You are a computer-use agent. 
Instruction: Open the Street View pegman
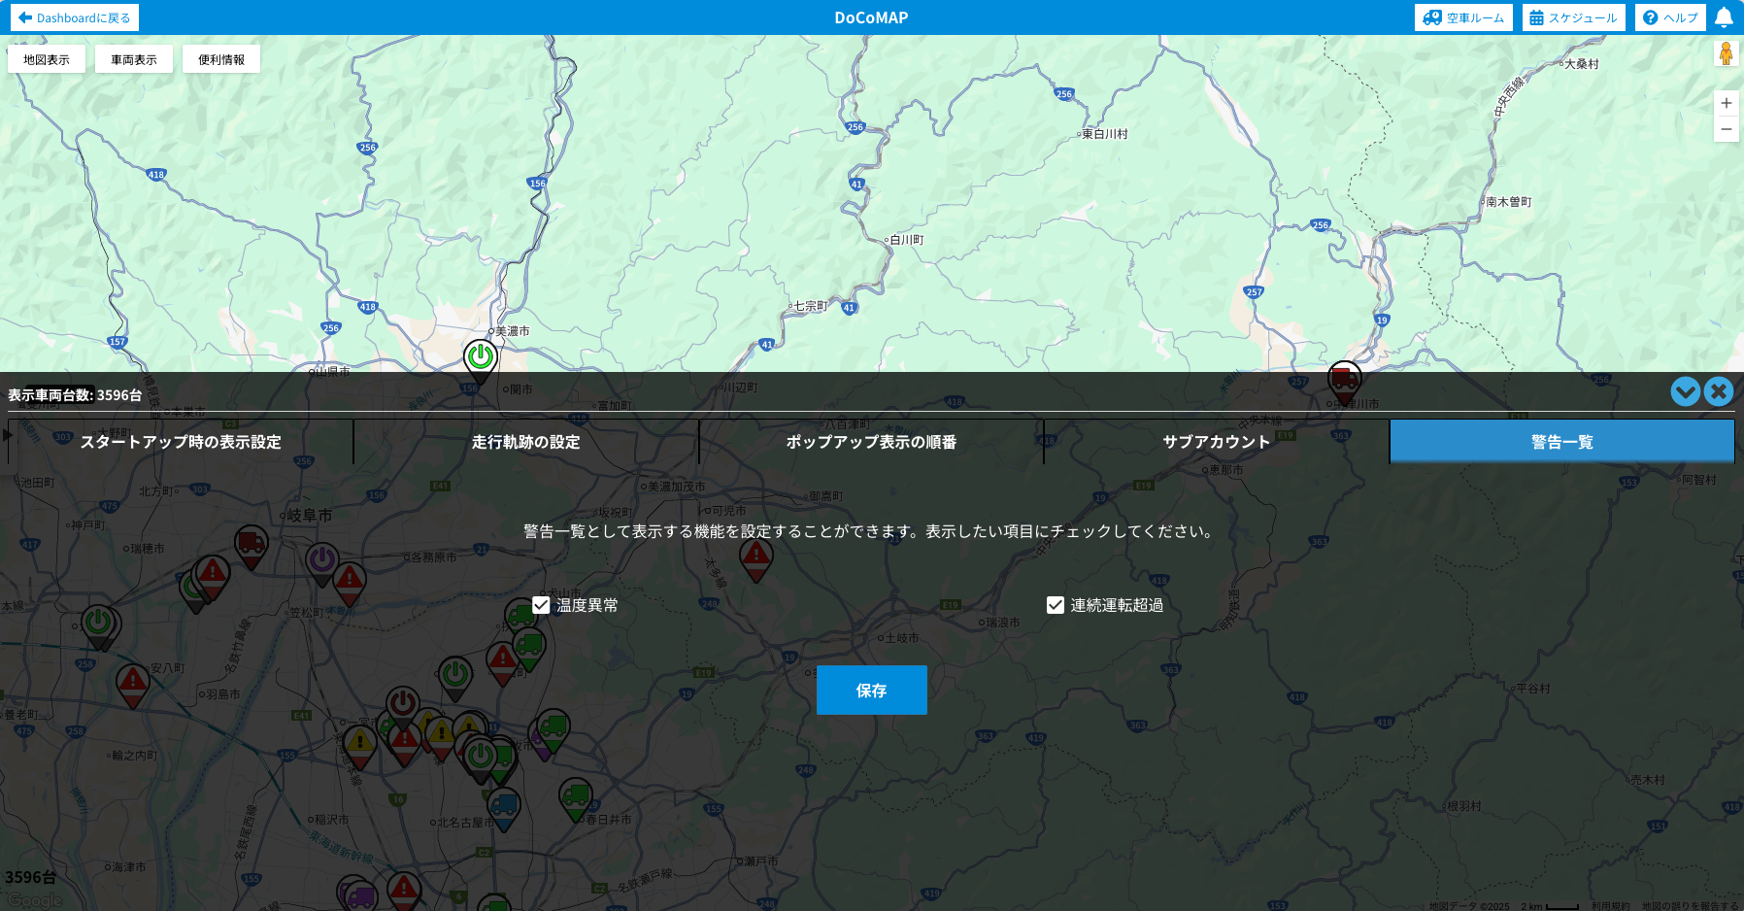pos(1726,53)
